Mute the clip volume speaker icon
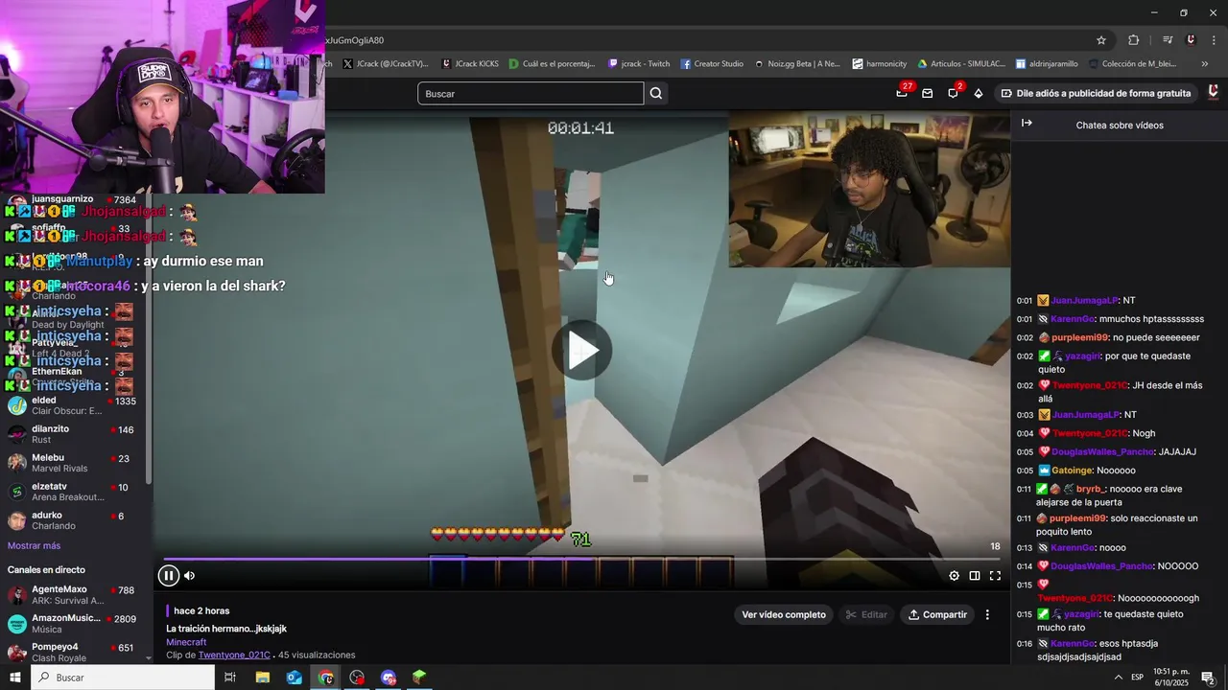1228x690 pixels. pos(189,576)
